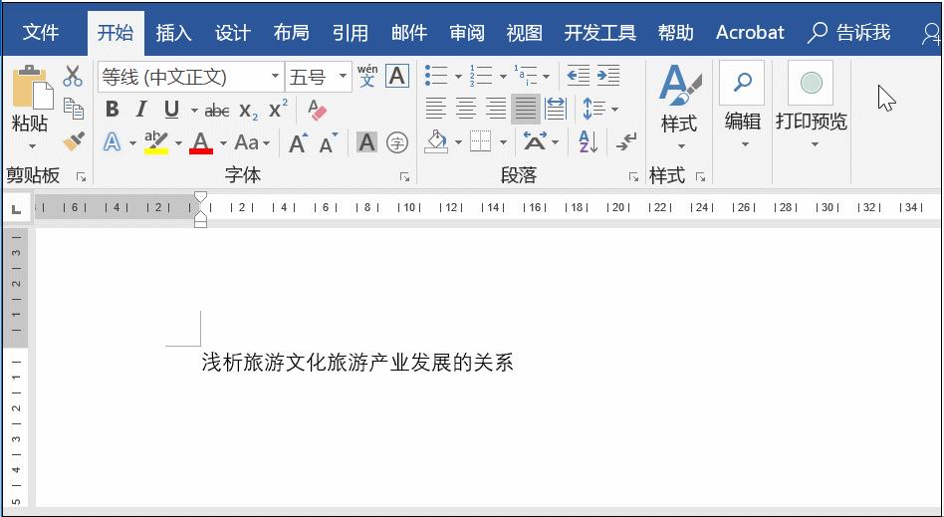Click the tab selector at ruler corner
Screen dimensions: 944x517
pos(17,209)
